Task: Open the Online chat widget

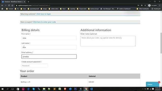Action: pos(152,84)
